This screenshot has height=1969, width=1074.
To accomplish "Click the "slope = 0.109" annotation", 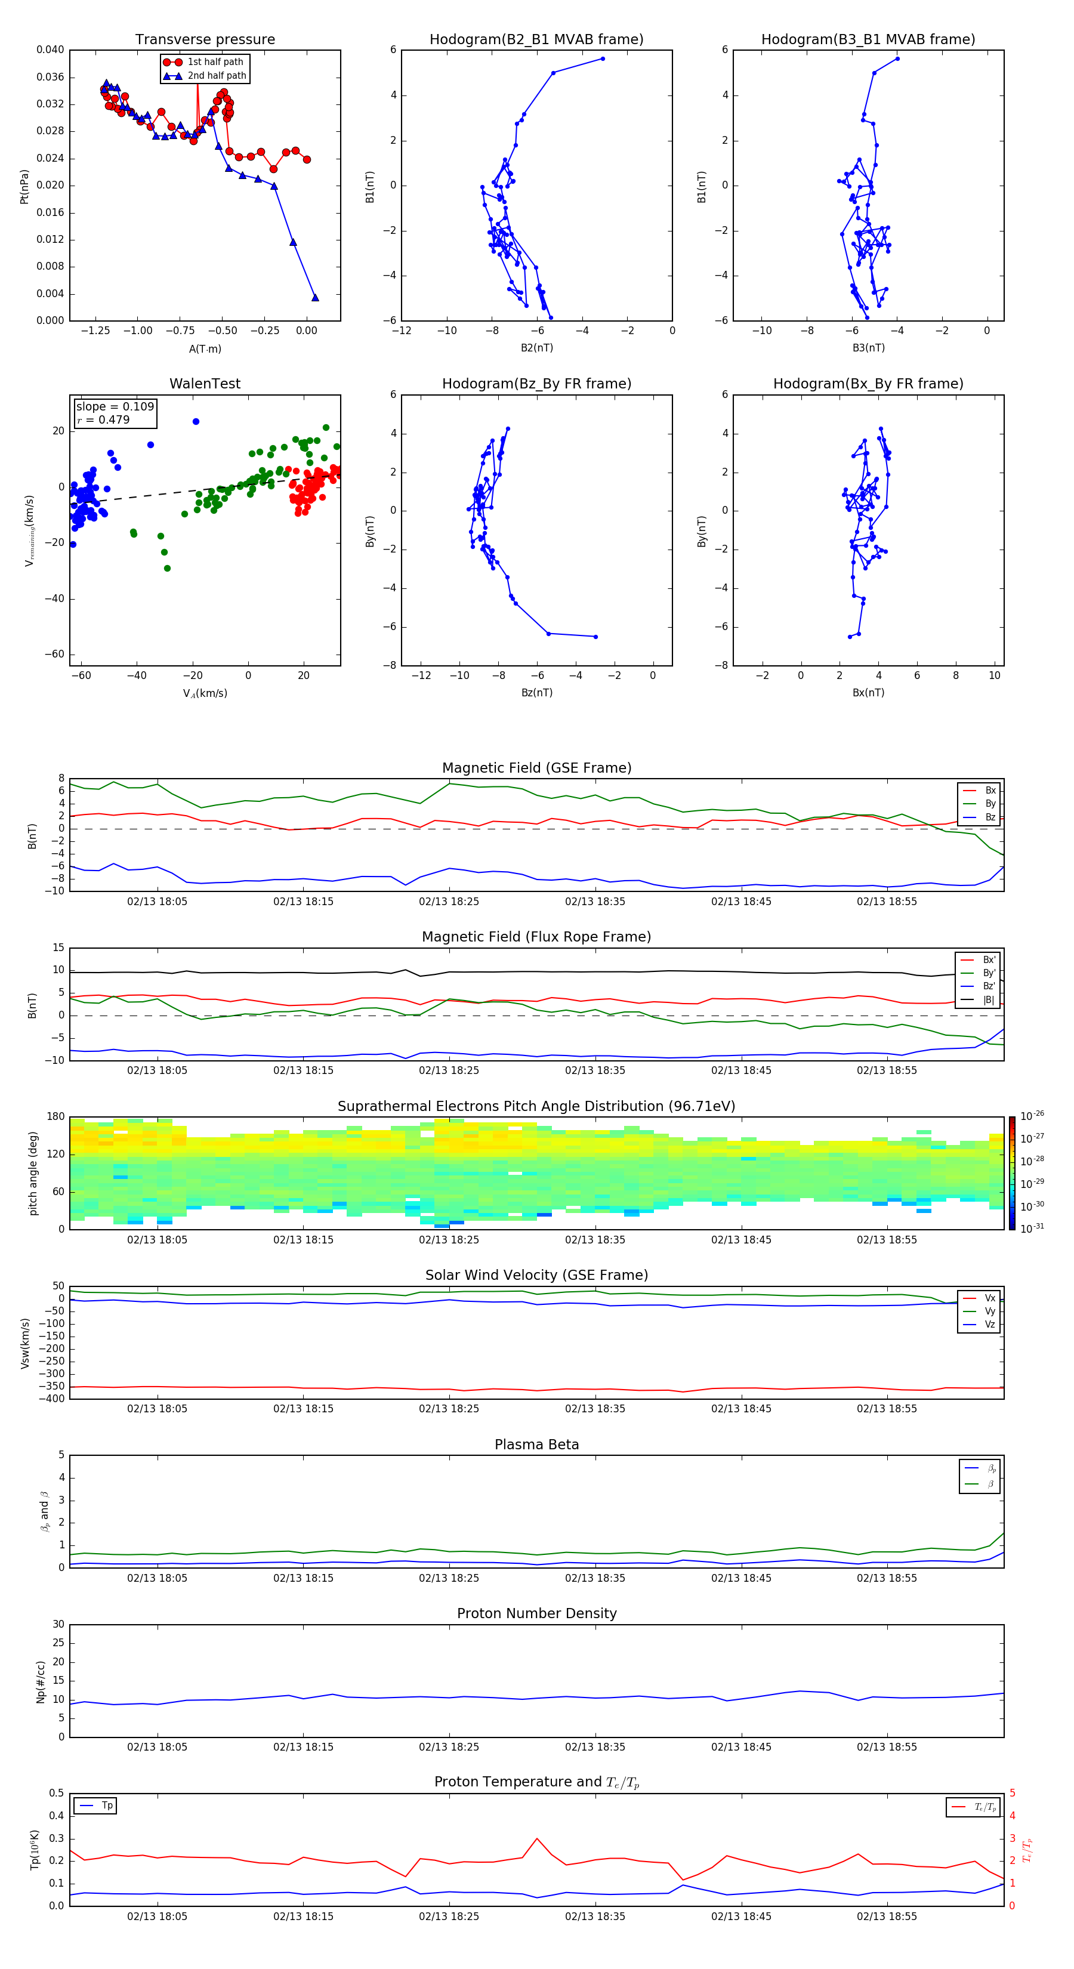I will click(x=115, y=407).
